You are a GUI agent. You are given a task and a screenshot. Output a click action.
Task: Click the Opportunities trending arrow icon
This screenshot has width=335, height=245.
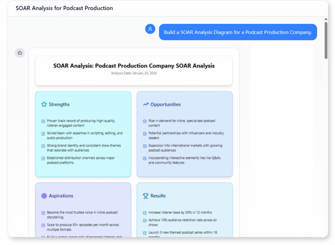pos(146,104)
